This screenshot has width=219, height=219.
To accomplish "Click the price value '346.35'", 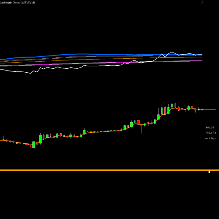I will 210,127.
